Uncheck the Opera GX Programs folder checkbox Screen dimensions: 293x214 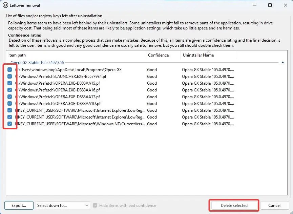pos(10,70)
